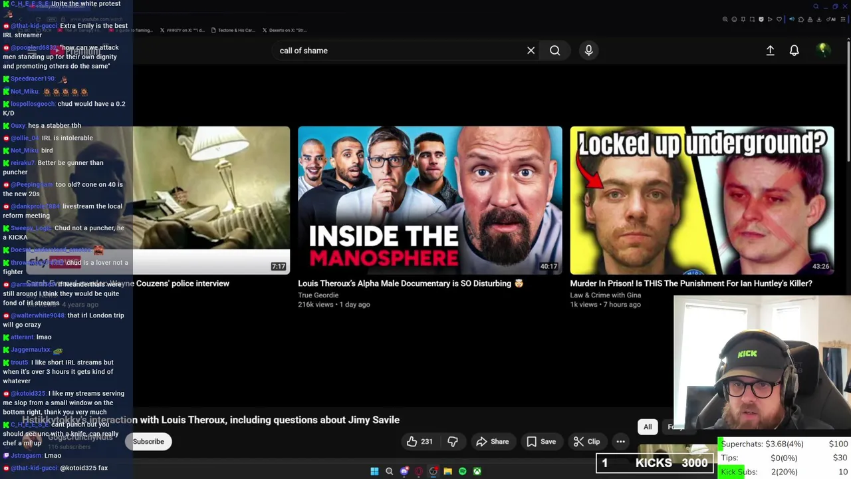Open the taskbar search magnifier
Viewport: 851px width, 479px height.
coord(390,471)
